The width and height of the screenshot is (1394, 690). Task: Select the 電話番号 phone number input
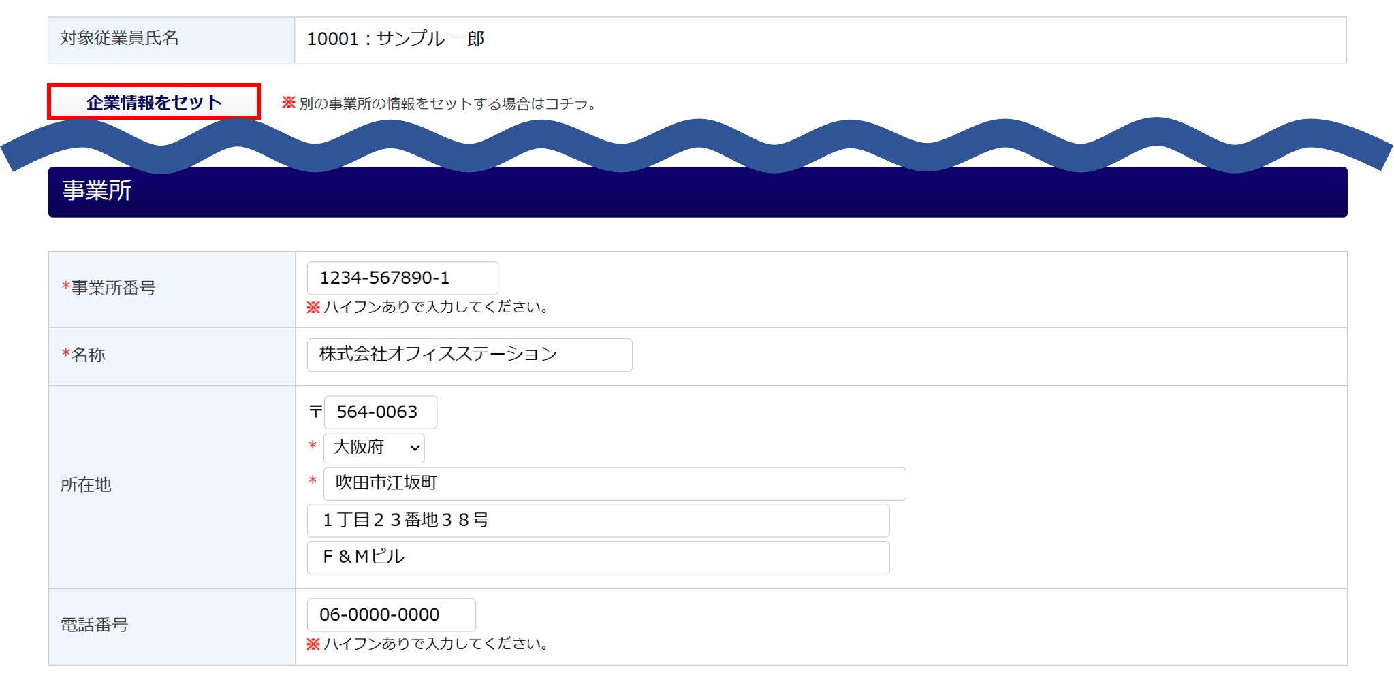tap(391, 615)
